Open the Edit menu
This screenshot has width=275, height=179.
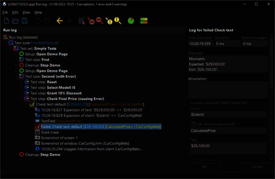tap(15, 12)
